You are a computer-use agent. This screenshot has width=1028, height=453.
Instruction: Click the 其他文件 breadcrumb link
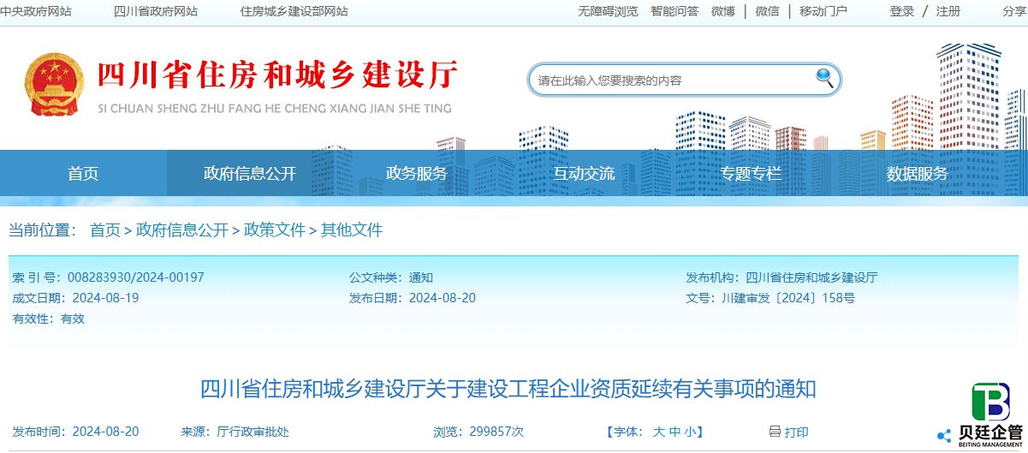coord(352,229)
